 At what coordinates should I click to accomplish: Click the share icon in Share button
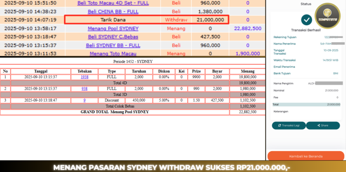(319, 126)
